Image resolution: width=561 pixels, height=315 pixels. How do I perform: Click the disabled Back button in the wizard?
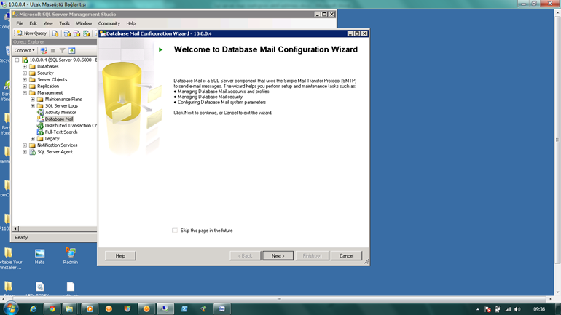click(245, 256)
